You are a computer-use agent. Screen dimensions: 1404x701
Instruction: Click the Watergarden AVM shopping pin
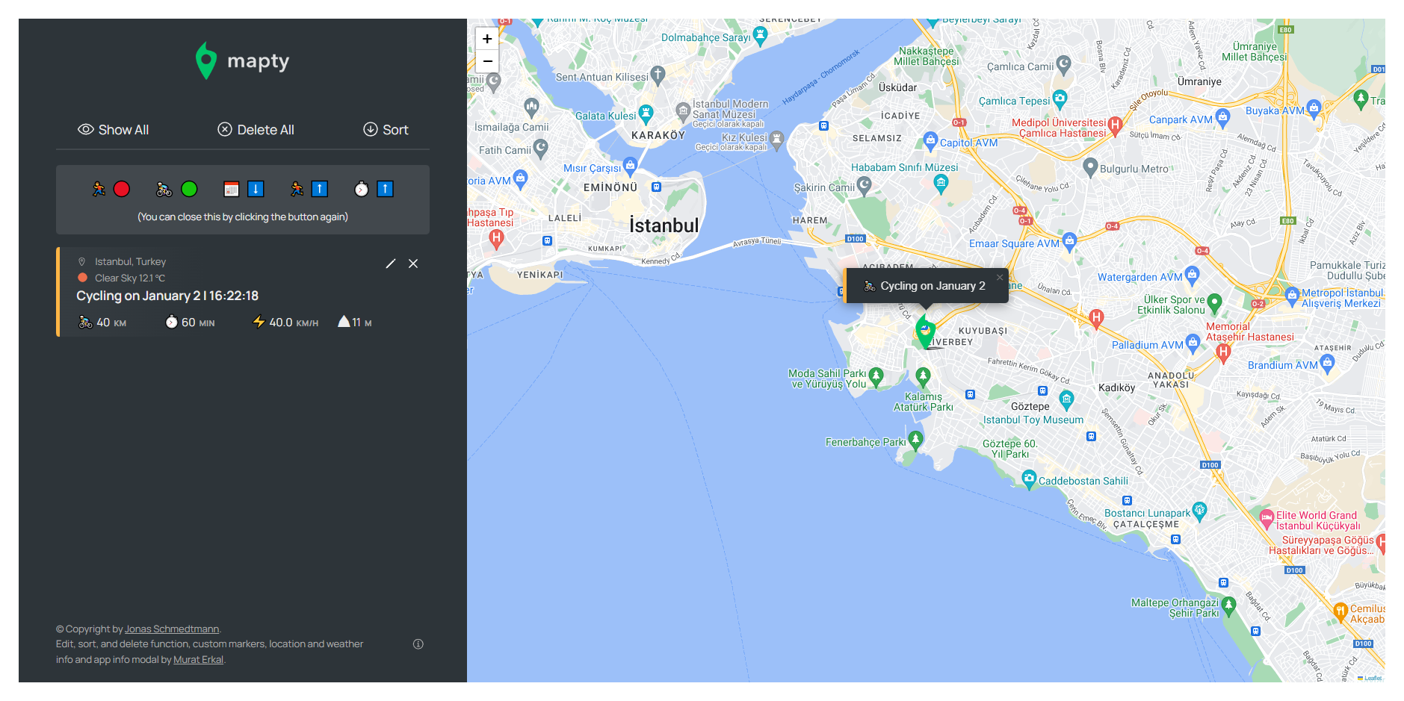[1193, 275]
